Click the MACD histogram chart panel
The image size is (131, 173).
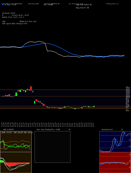(16, 163)
